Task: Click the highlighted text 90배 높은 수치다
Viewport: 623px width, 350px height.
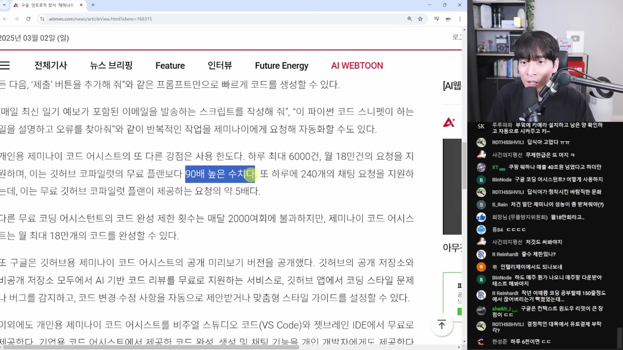Action: point(220,174)
